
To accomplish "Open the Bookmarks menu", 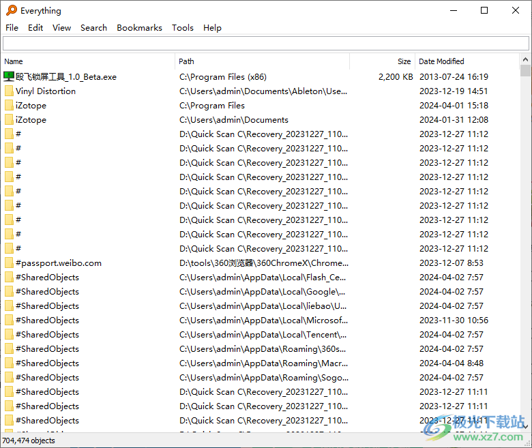I will (139, 28).
